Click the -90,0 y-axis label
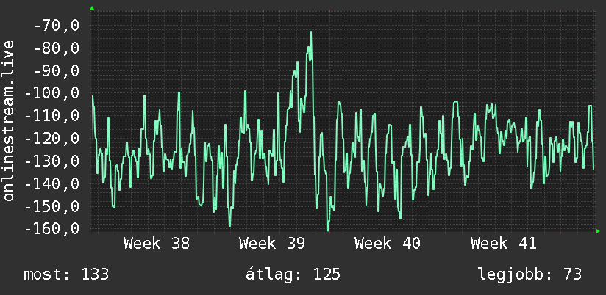The width and height of the screenshot is (606, 295). 57,71
